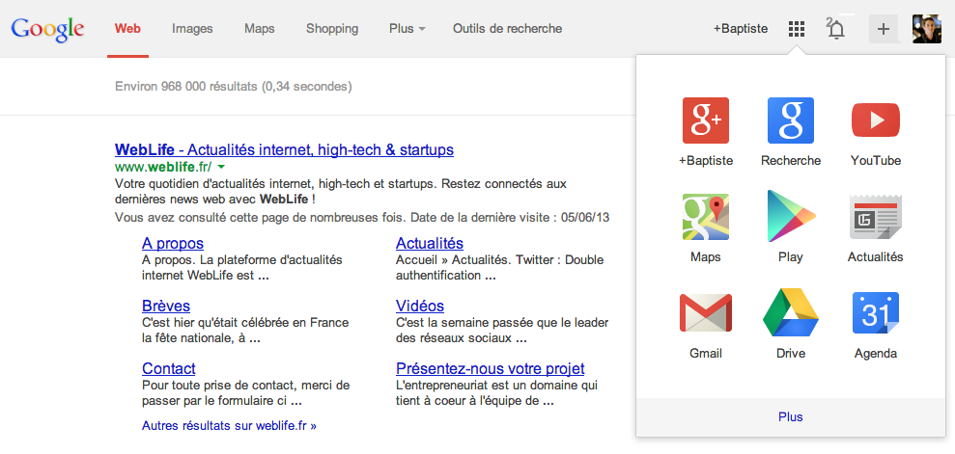955x454 pixels.
Task: Click the Votre quotidien d'actualités description text
Action: 341,191
